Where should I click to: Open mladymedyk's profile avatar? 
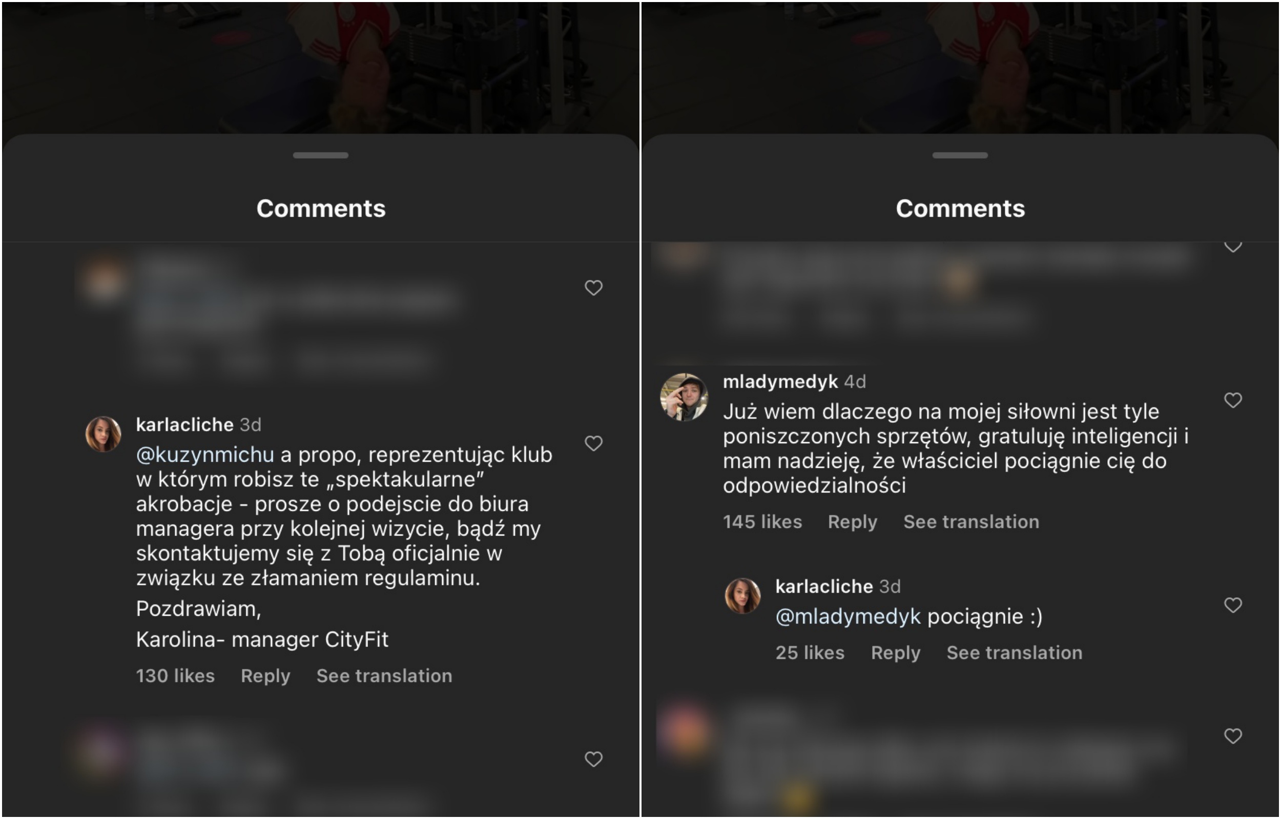click(x=684, y=397)
